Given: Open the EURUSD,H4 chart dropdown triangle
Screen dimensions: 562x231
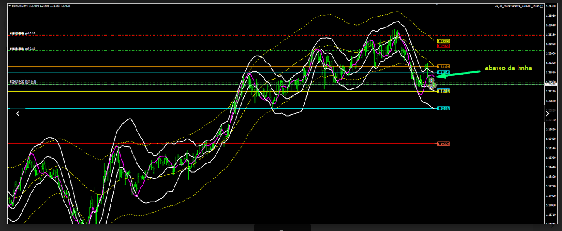Looking at the screenshot, I should [x=10, y=6].
